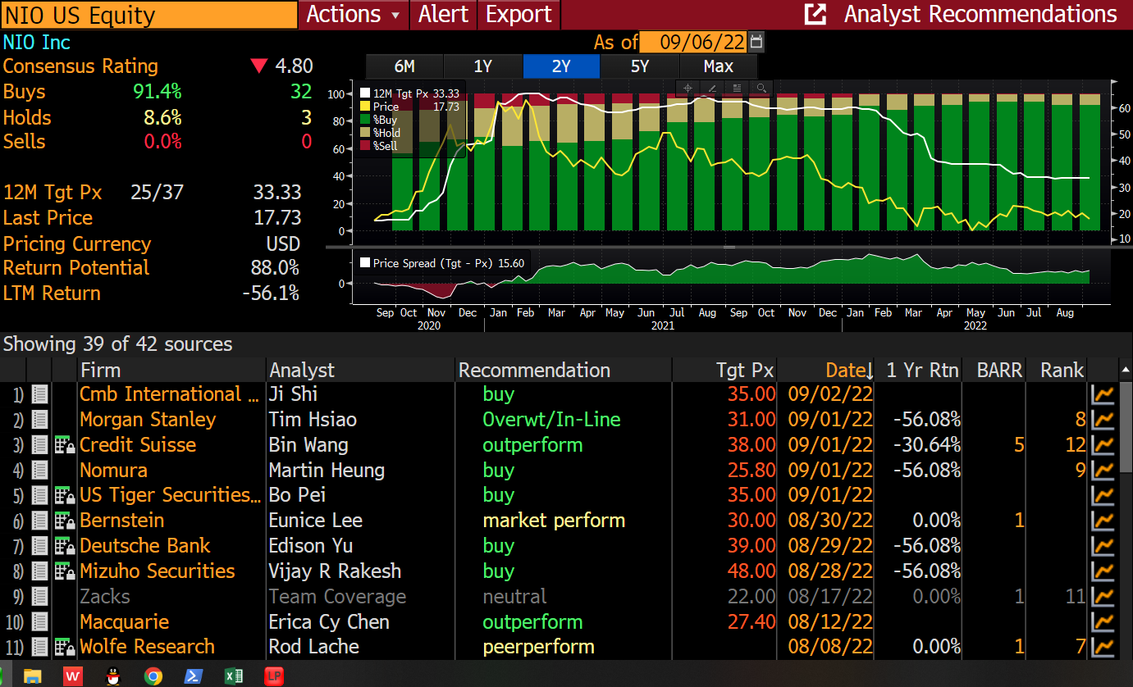Screen dimensions: 1133x687
Task: Sort by the 1 Yr Rtn column header
Action: tap(922, 371)
